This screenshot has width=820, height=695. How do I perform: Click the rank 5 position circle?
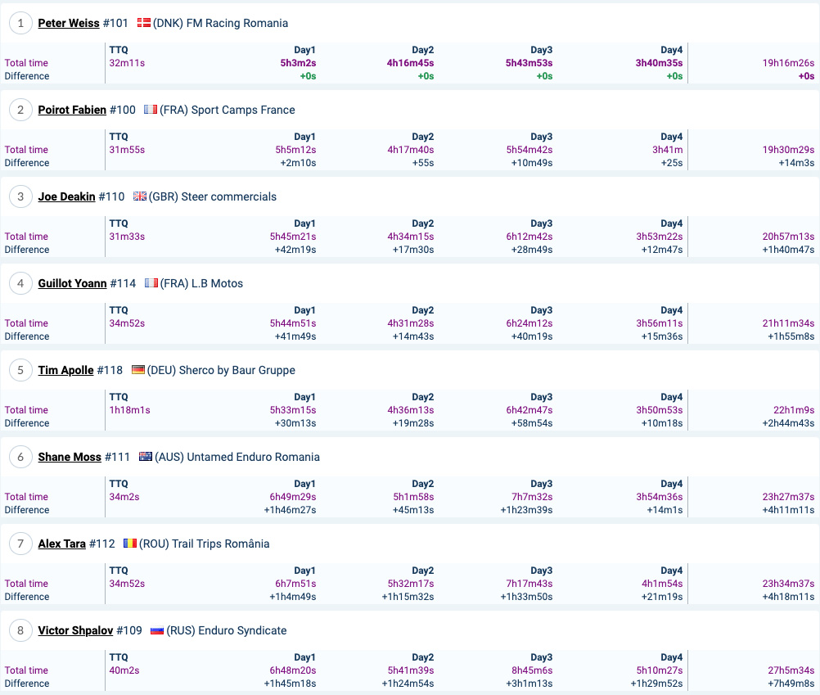[20, 370]
